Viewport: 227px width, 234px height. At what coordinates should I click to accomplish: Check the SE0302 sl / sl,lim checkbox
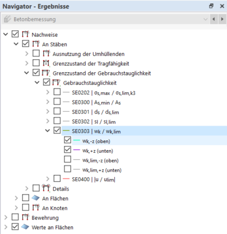(57, 121)
